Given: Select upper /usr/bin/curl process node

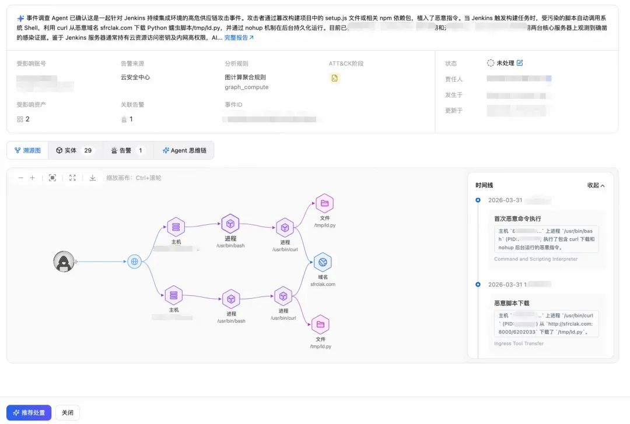Looking at the screenshot, I should [285, 228].
